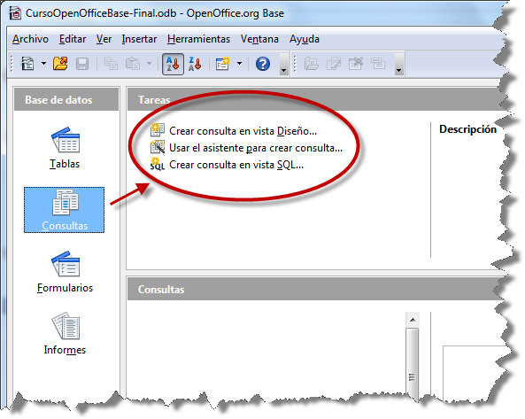The height and width of the screenshot is (419, 525).
Task: Click the OpenOffice Base title bar icon
Action: (x=15, y=13)
